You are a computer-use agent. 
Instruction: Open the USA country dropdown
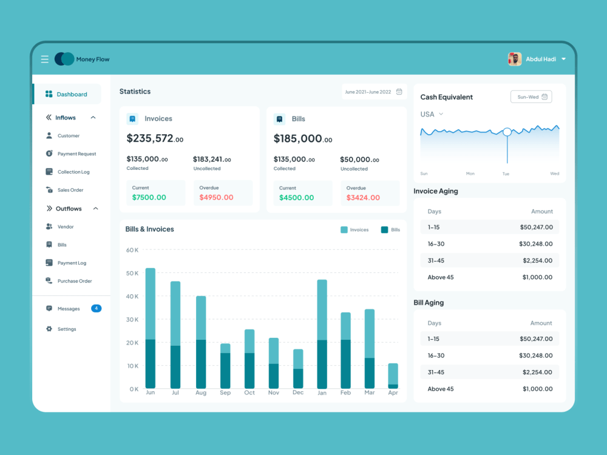431,114
